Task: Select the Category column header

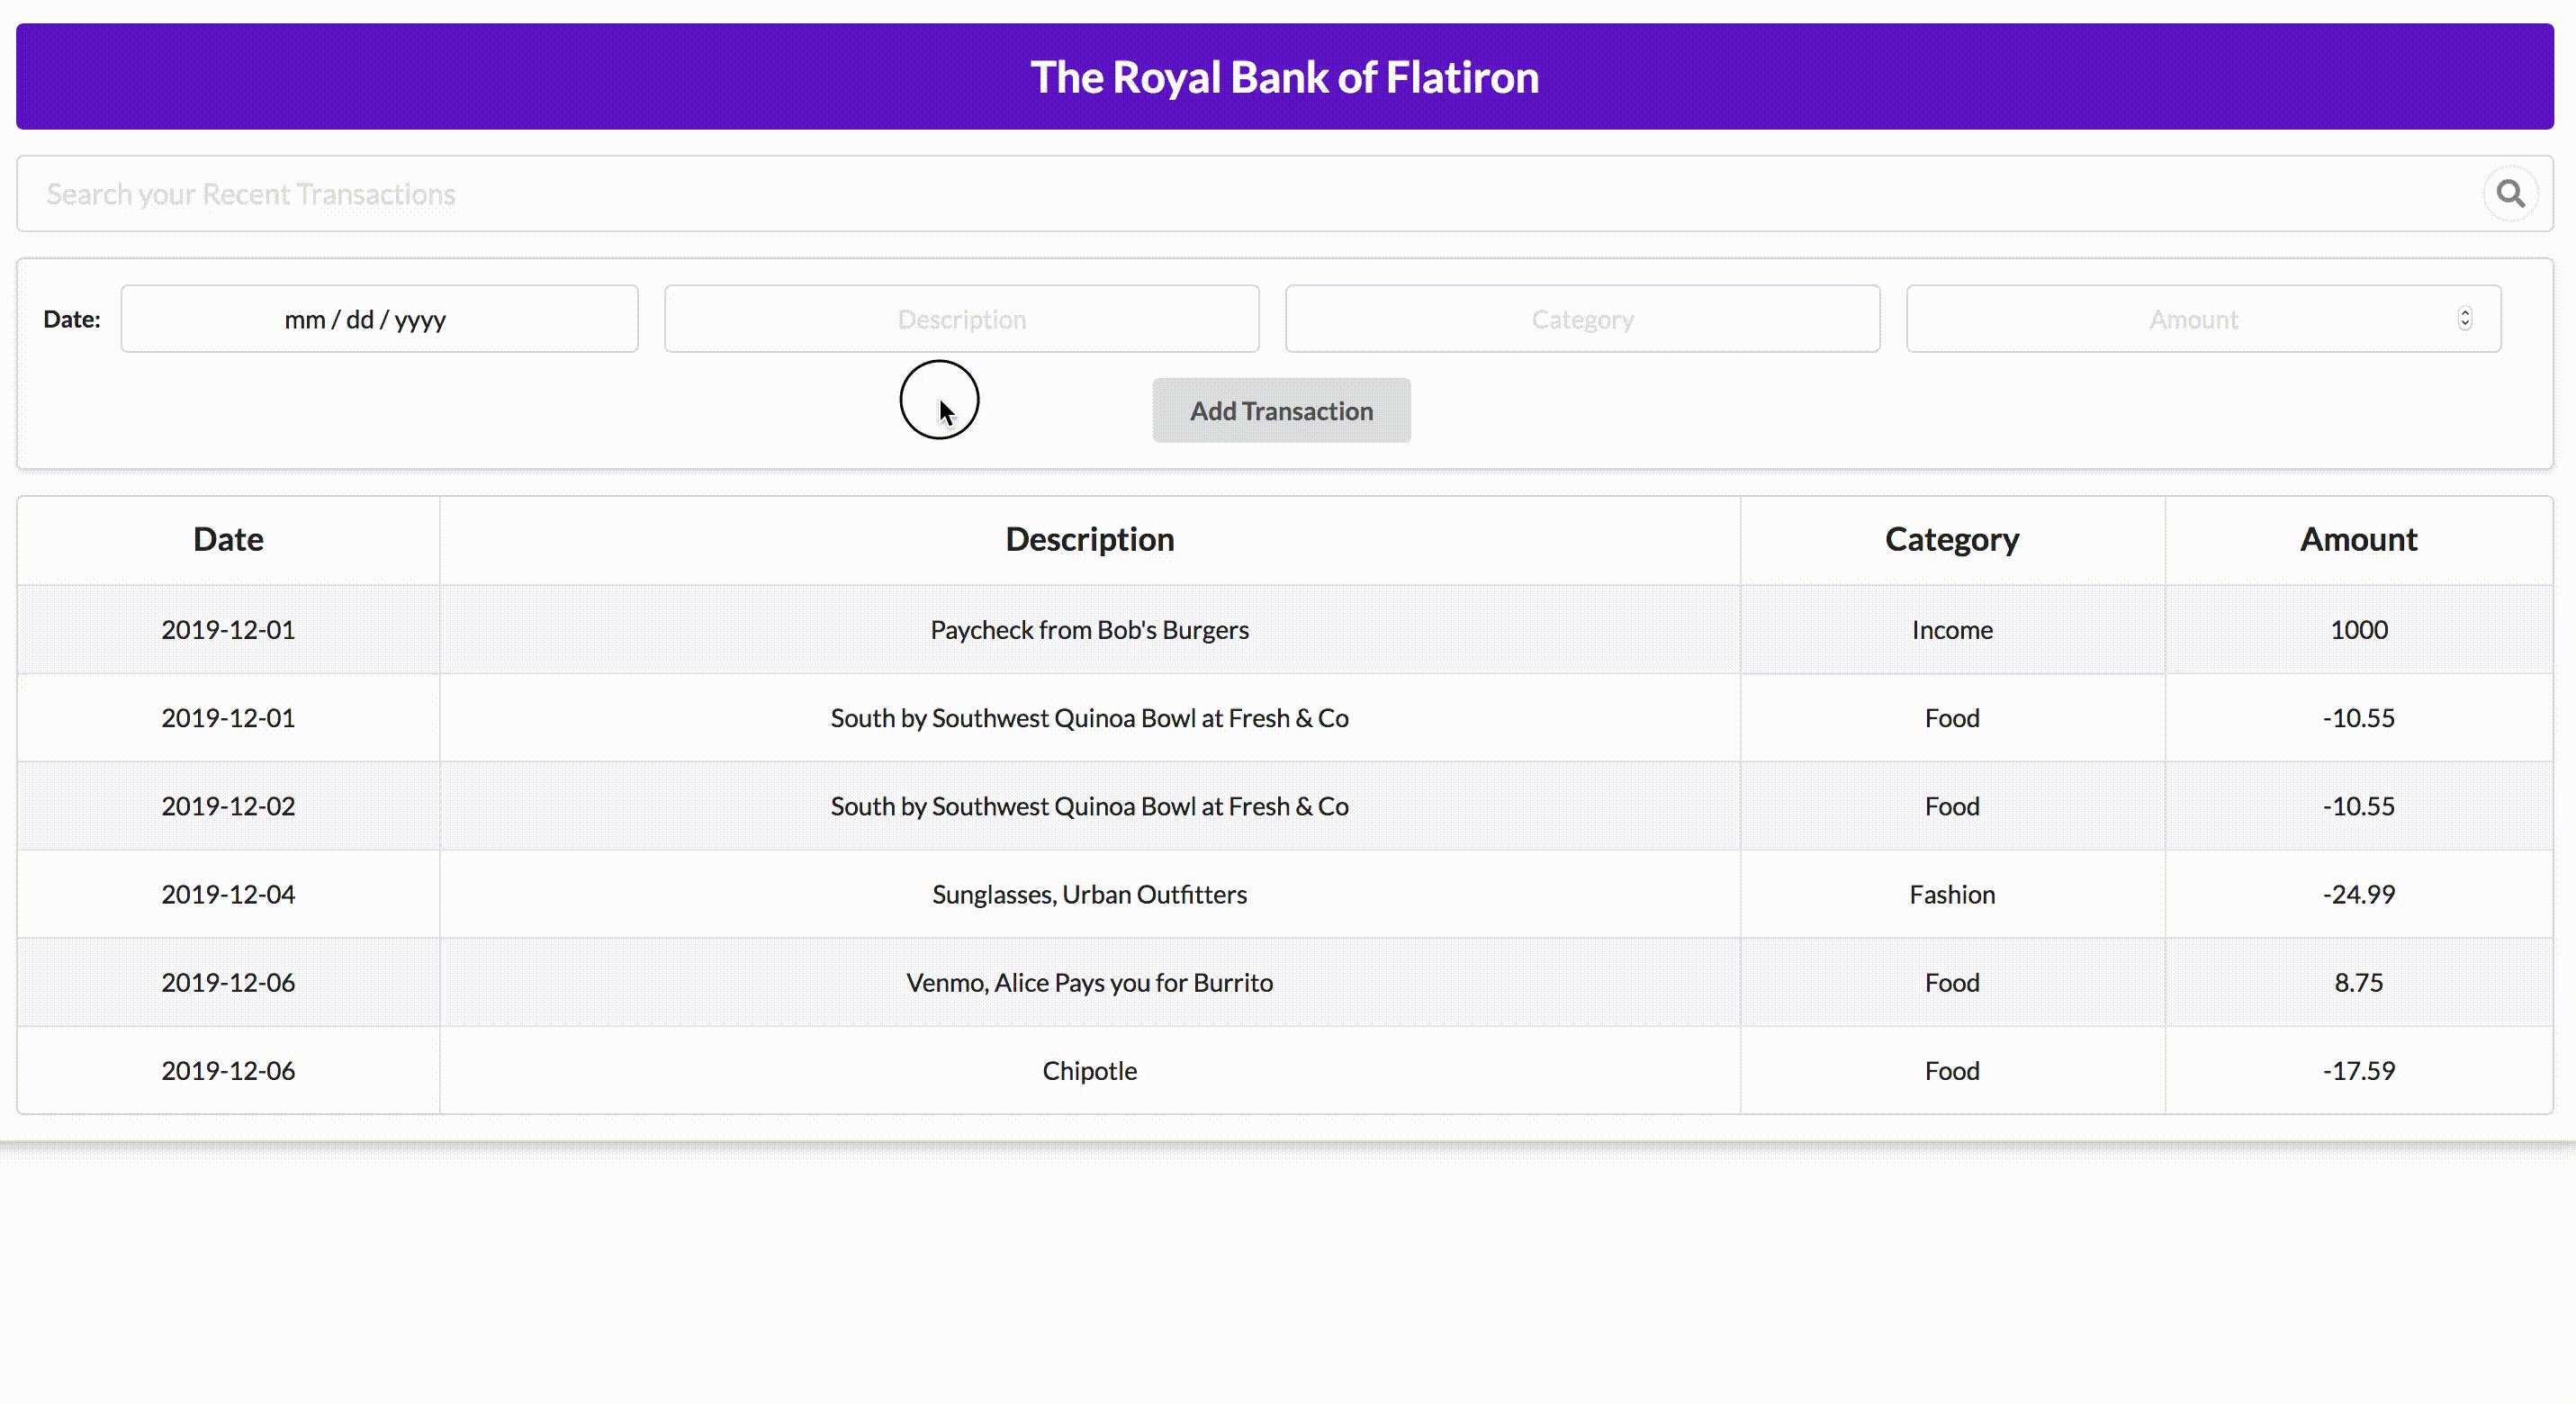Action: point(1951,539)
